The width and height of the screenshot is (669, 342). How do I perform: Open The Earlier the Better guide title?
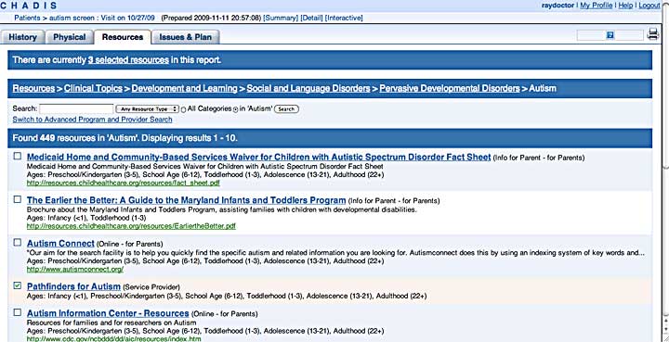pyautogui.click(x=186, y=200)
